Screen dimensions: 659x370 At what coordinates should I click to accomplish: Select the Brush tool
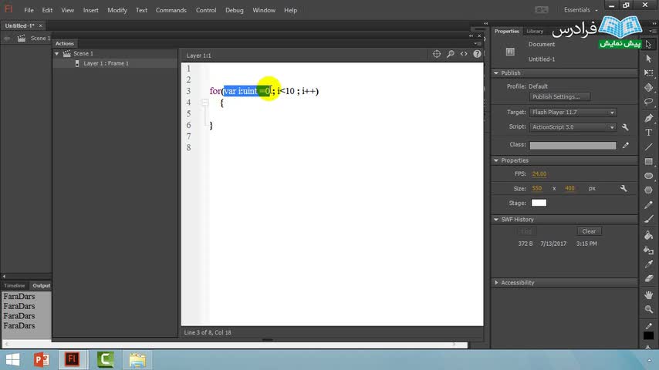click(648, 219)
